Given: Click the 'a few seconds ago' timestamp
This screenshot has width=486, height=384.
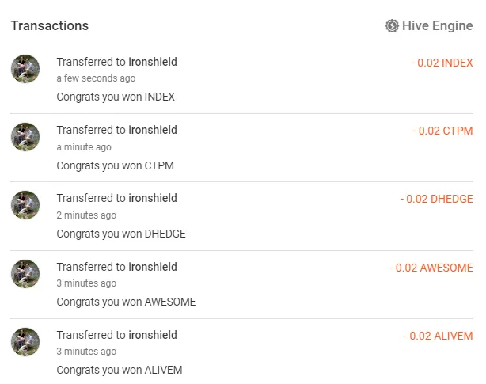Looking at the screenshot, I should [96, 78].
